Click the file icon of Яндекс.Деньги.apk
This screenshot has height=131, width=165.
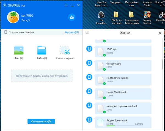point(101,123)
